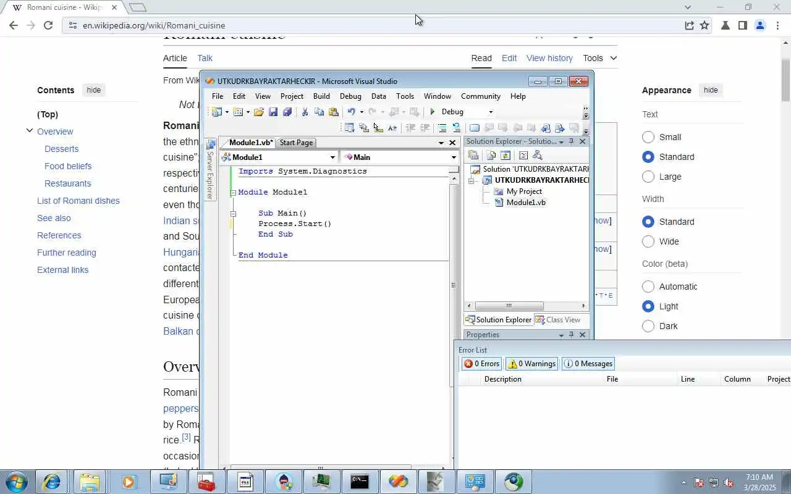Bookmark this page with the star icon
Viewport: 791px width, 494px height.
click(x=704, y=25)
